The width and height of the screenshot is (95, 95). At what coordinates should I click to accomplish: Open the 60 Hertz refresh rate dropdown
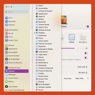(83, 73)
